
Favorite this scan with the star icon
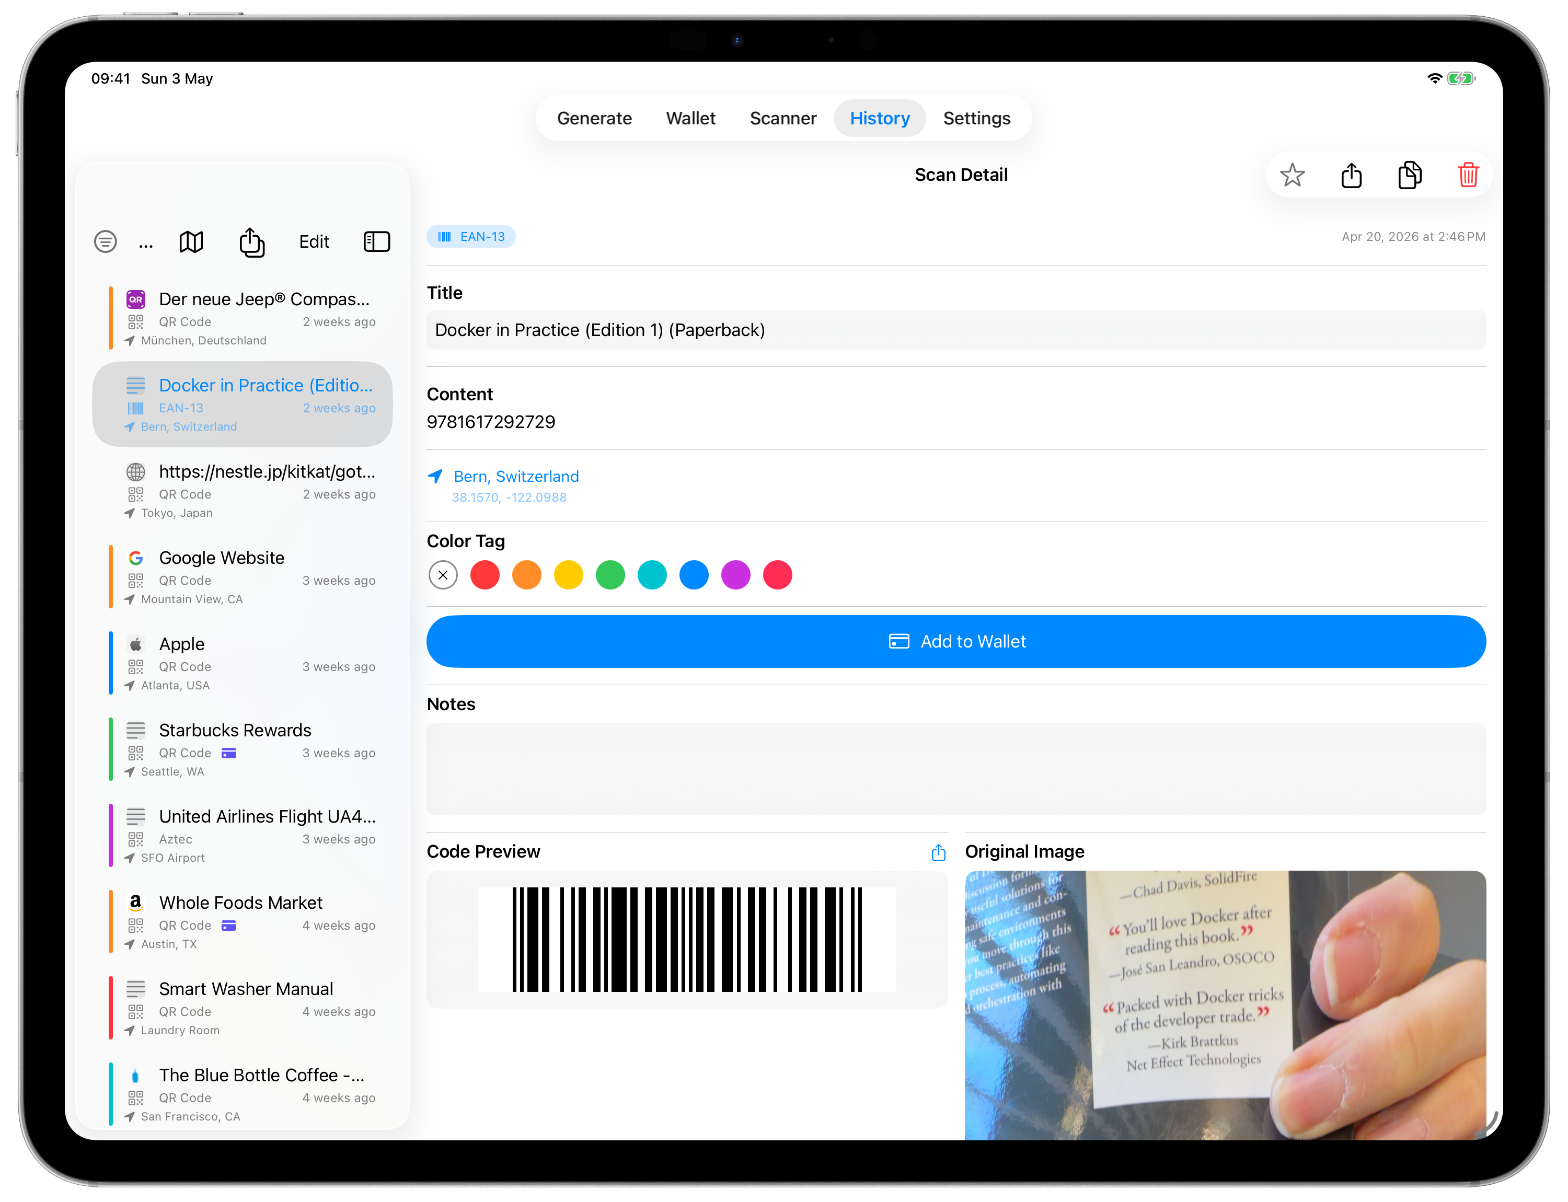1292,175
